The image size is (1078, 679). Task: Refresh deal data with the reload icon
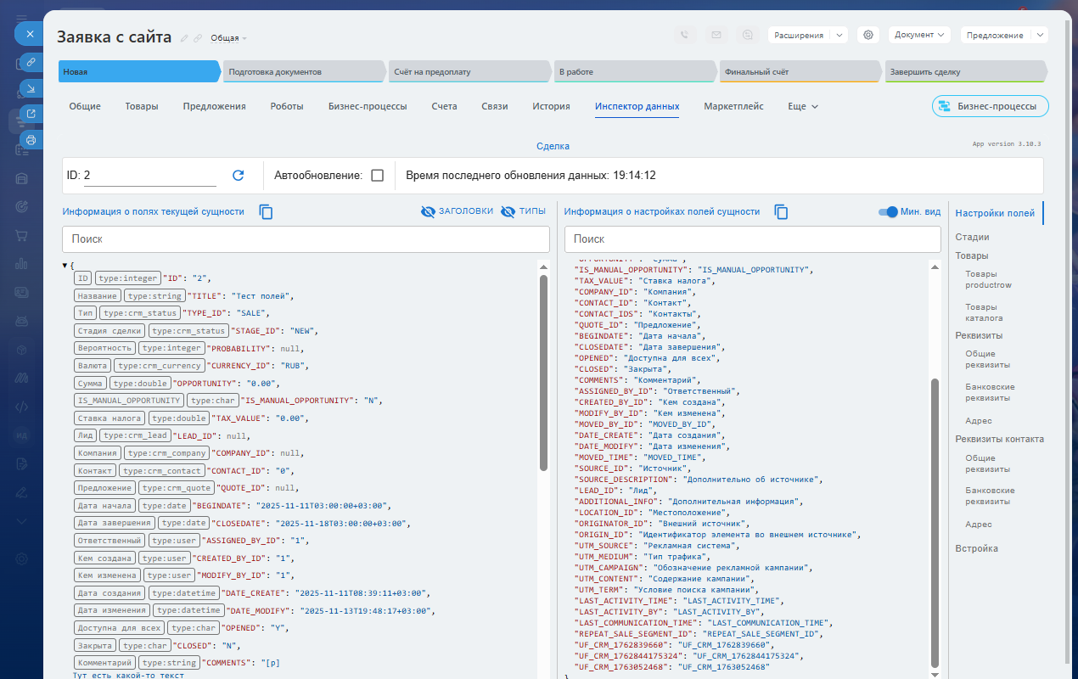tap(239, 176)
